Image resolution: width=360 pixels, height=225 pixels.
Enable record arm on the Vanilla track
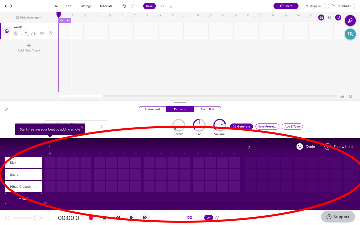coord(15,33)
